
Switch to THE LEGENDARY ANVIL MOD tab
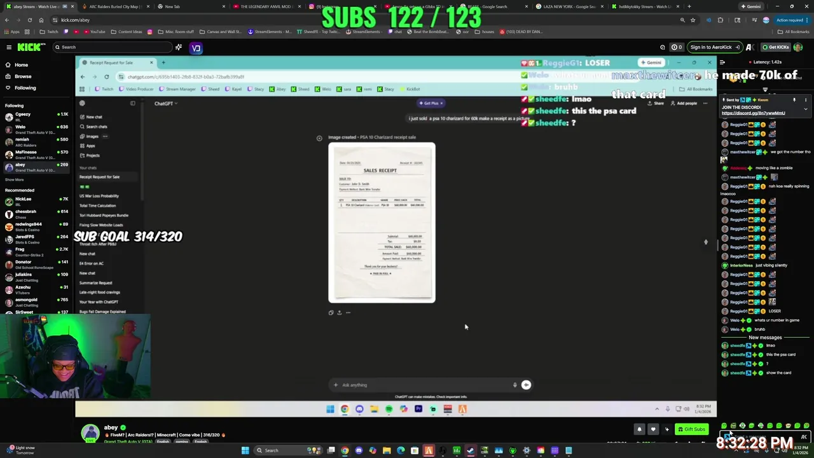click(x=266, y=6)
